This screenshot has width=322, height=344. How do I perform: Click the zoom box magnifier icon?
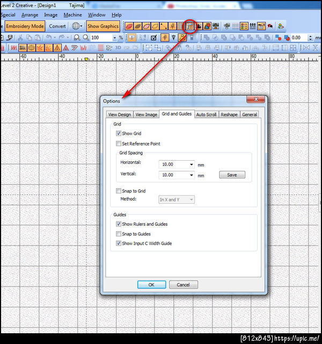(x=77, y=38)
